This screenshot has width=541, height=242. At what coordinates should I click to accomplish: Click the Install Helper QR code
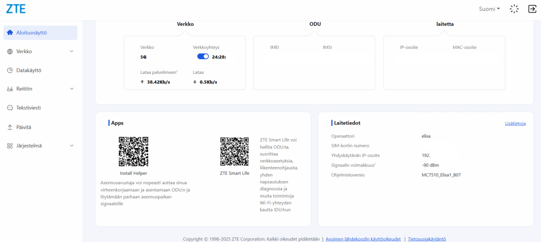point(133,151)
